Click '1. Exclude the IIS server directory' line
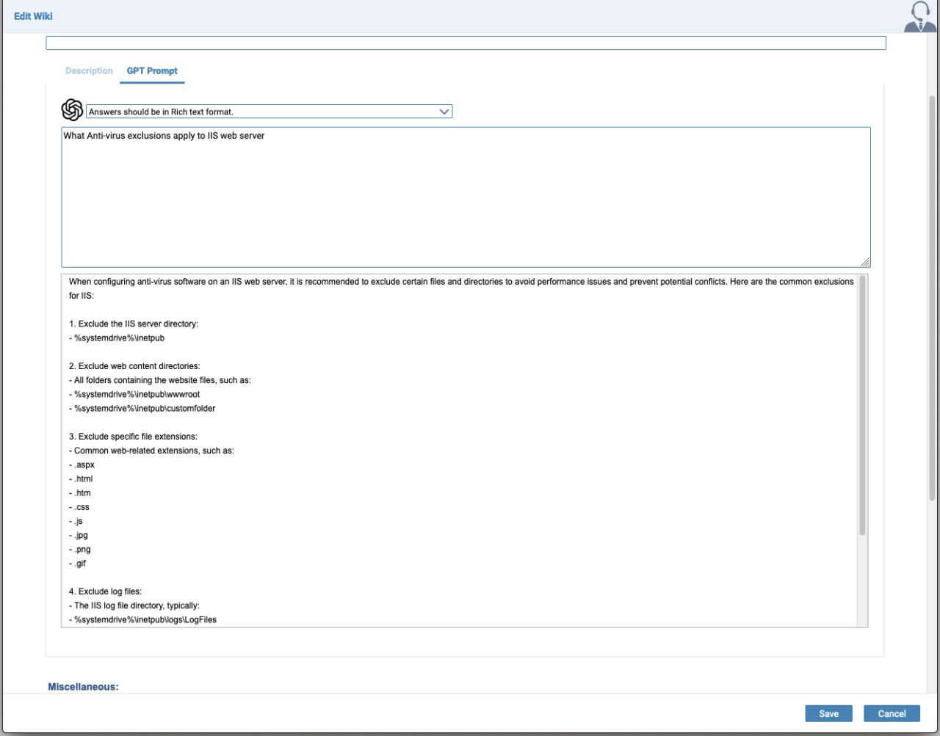940x736 pixels. point(134,324)
